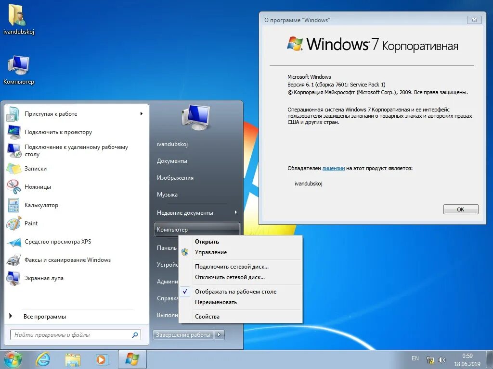Expand Недавние документы submenu arrow
The height and width of the screenshot is (369, 493).
pos(235,212)
